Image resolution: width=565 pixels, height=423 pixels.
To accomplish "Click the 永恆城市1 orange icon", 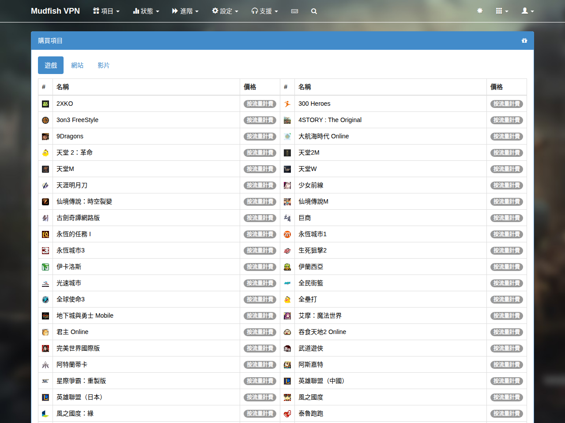I will (287, 234).
